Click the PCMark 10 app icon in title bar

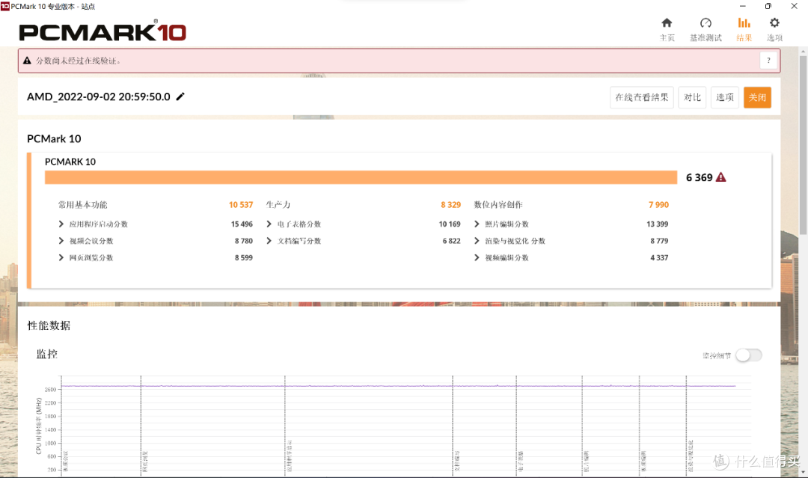click(5, 6)
